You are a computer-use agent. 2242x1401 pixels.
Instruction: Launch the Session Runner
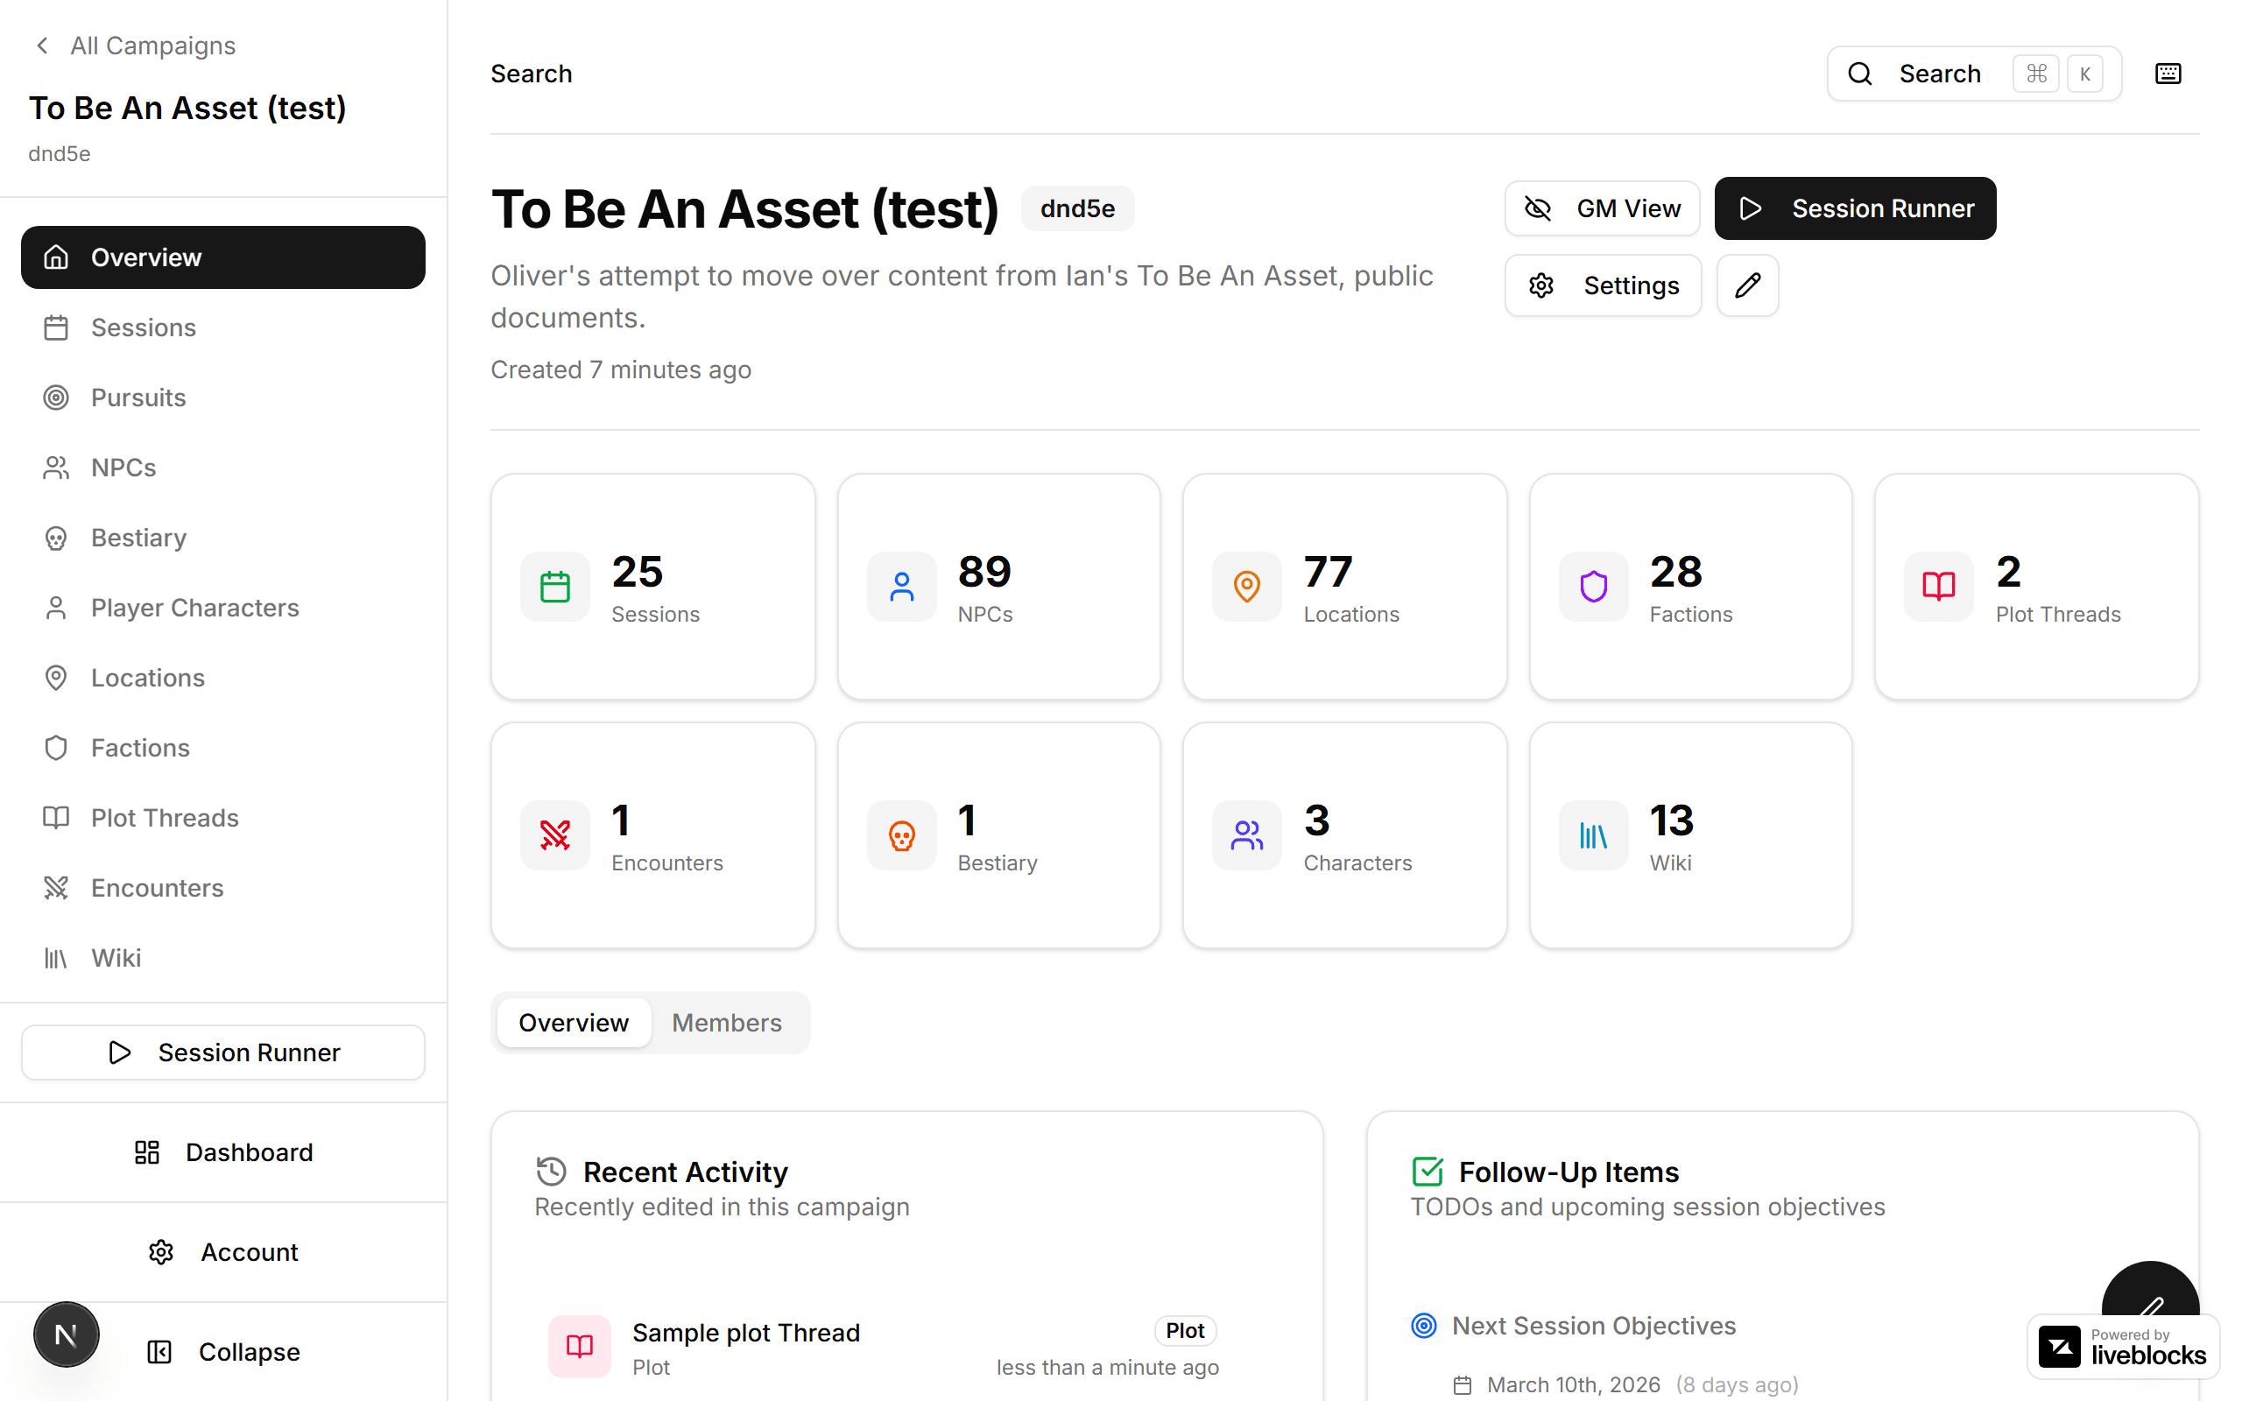pyautogui.click(x=1855, y=208)
